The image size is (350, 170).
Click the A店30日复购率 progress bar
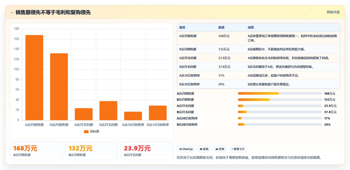click(x=280, y=118)
